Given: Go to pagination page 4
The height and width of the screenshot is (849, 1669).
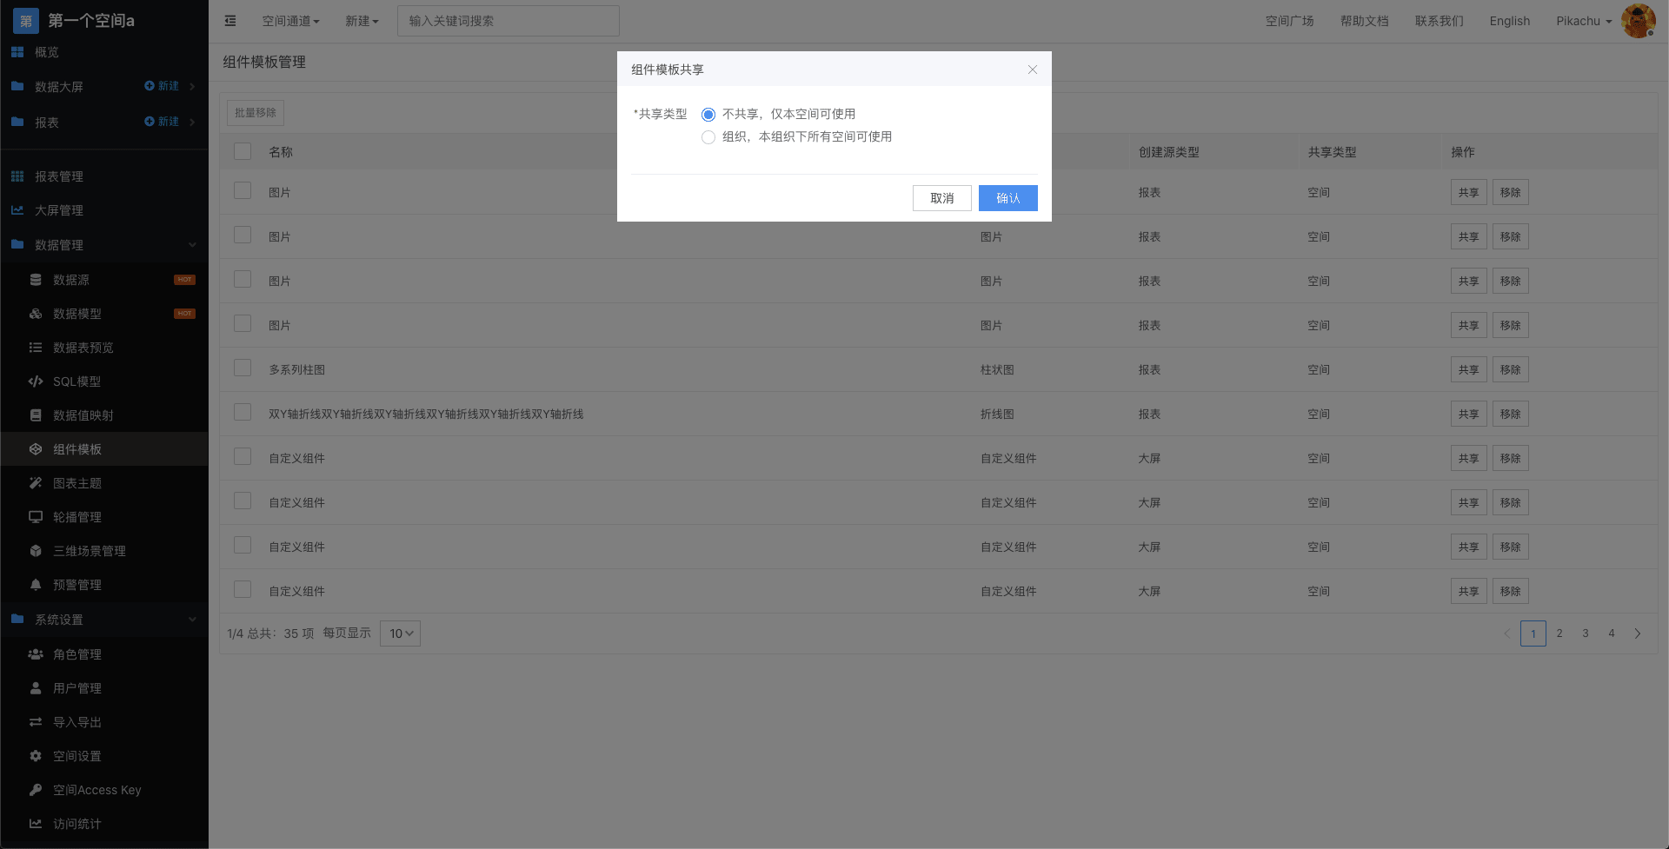Looking at the screenshot, I should point(1612,633).
